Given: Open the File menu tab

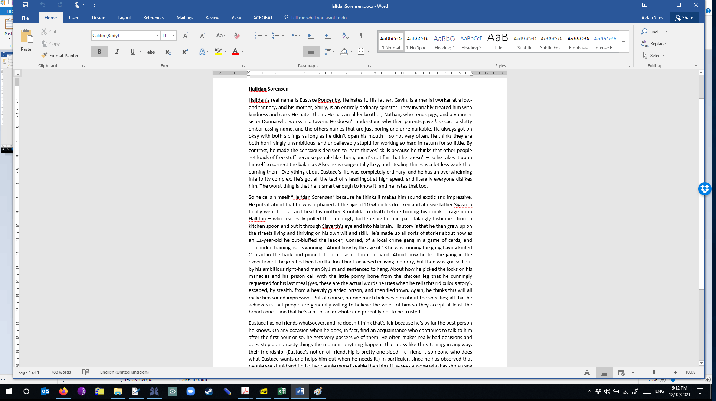Looking at the screenshot, I should [x=25, y=18].
